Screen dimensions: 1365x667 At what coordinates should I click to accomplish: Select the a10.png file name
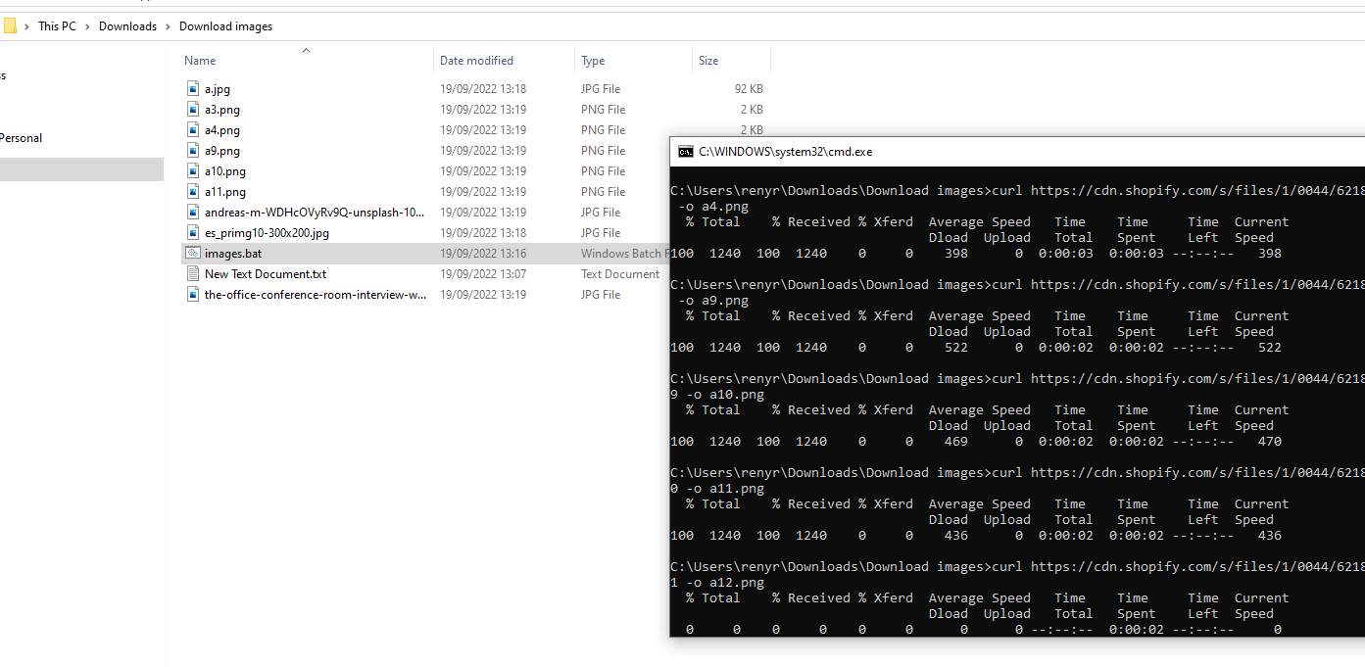point(225,171)
